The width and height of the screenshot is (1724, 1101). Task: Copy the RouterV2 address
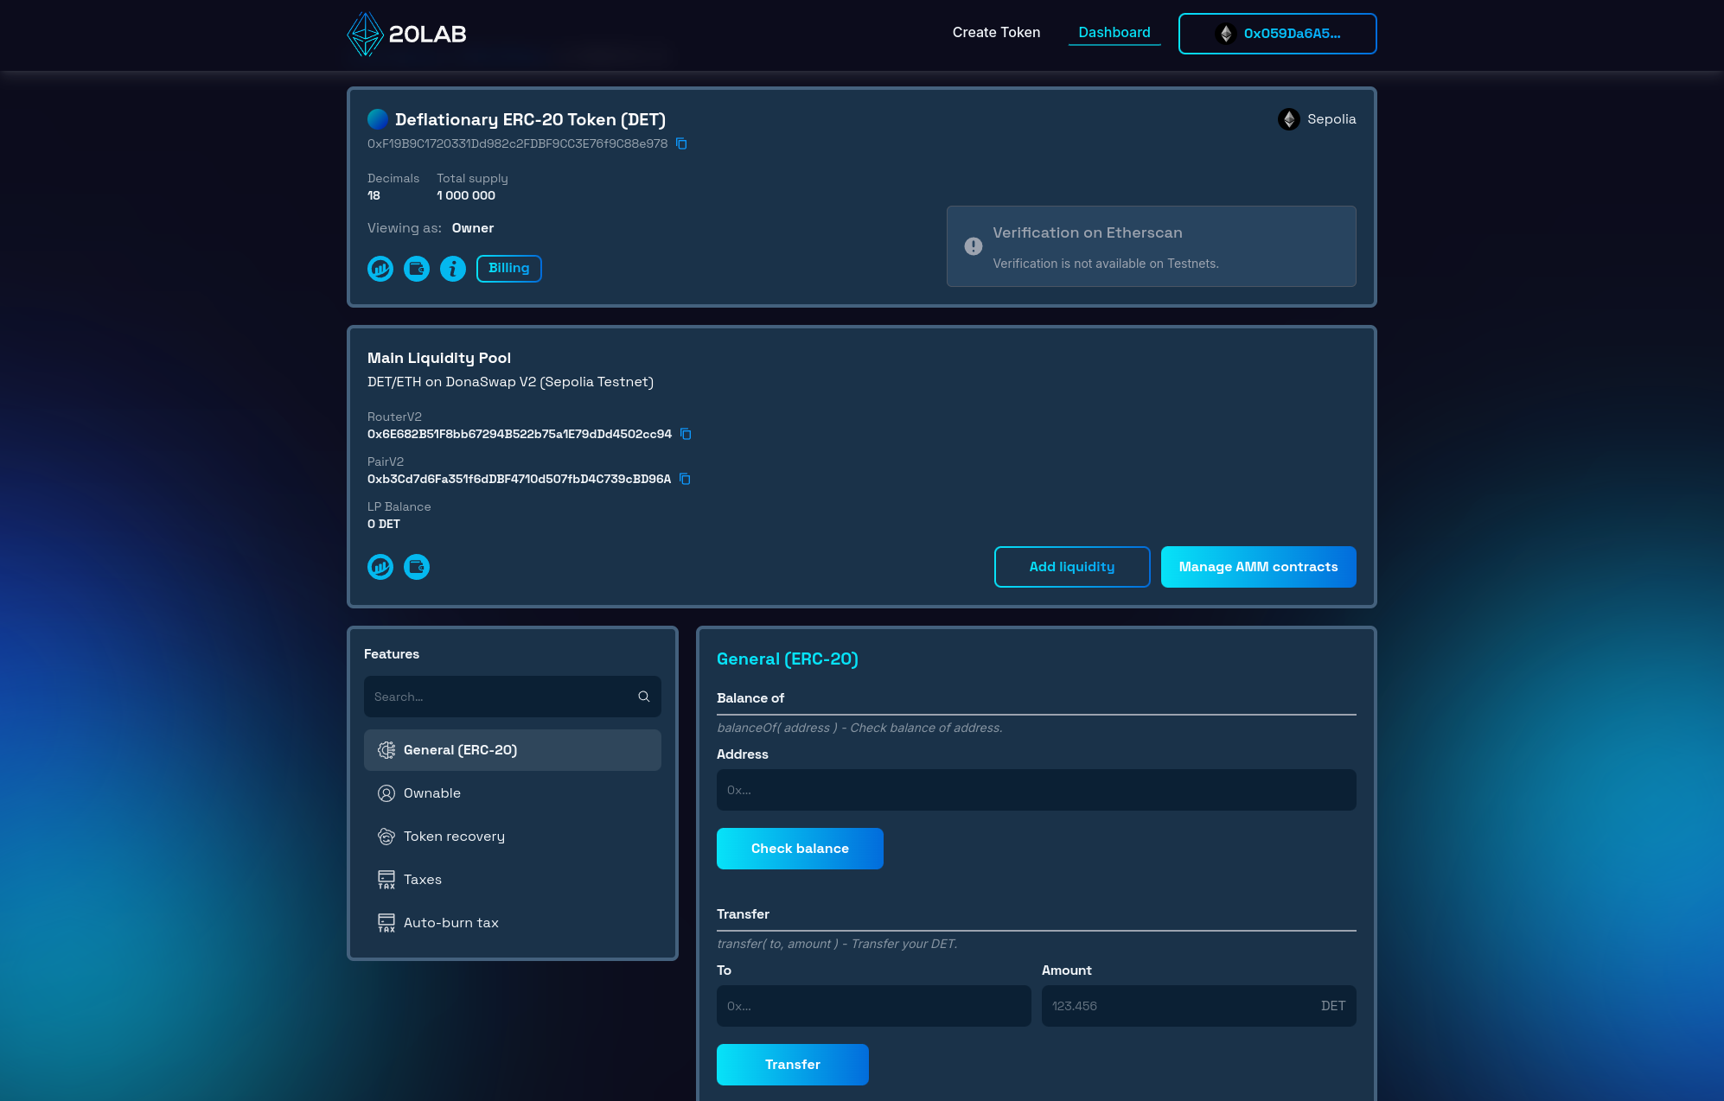click(x=686, y=434)
